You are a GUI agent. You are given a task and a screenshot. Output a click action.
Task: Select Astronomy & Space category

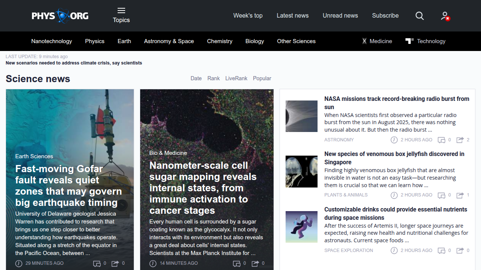point(169,41)
